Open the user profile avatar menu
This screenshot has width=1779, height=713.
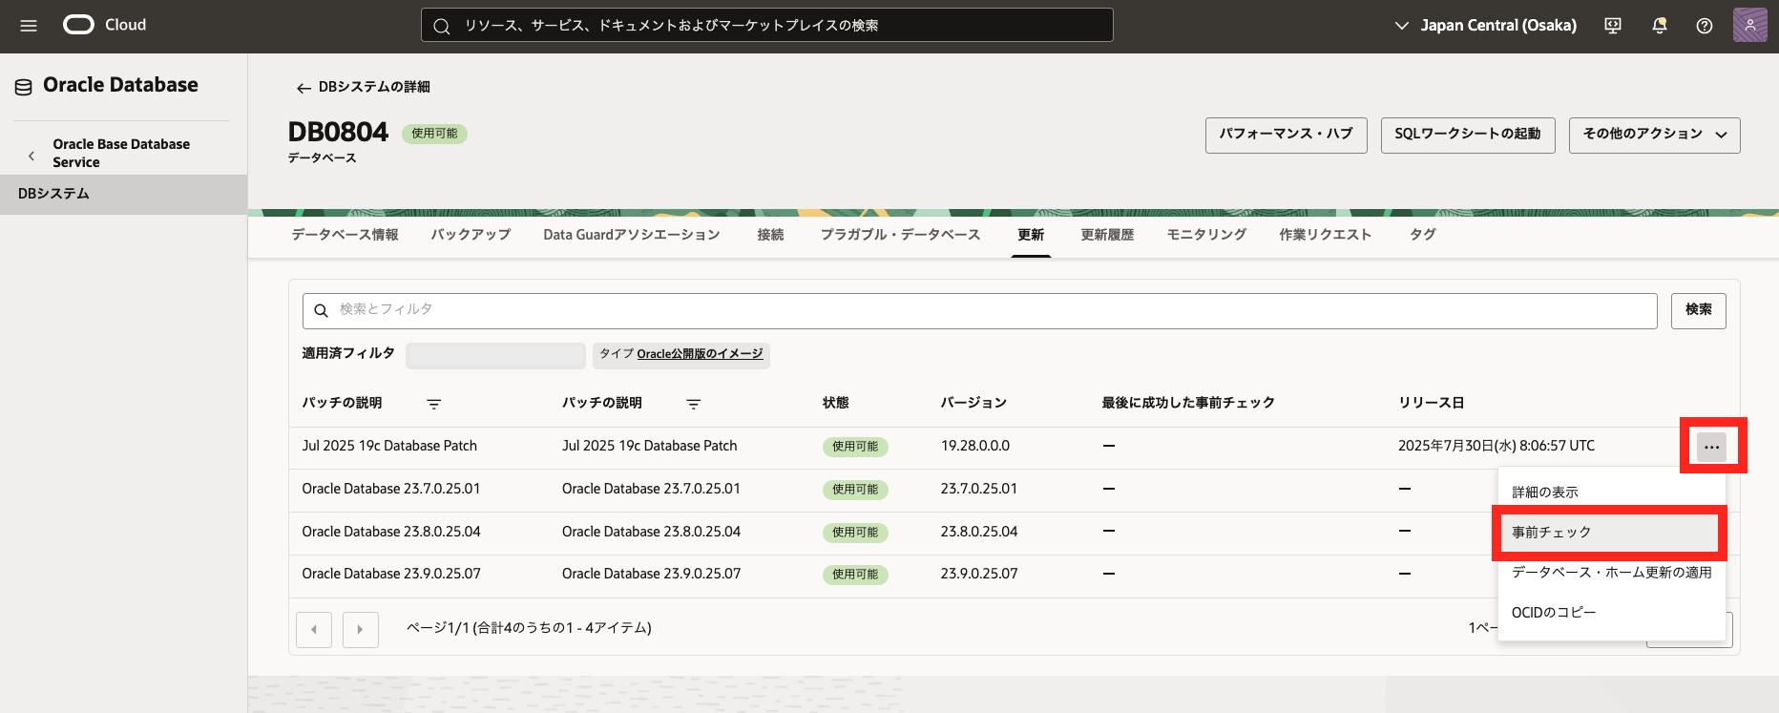1749,25
